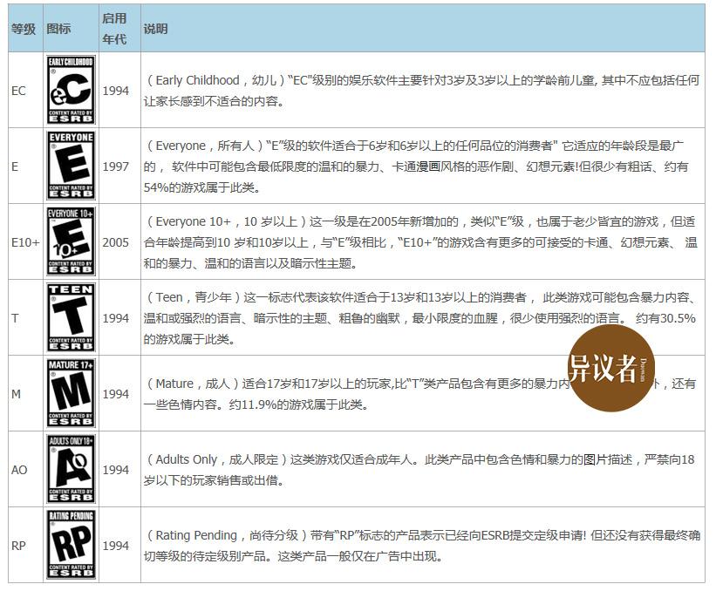This screenshot has width=716, height=591.
Task: Click the 等级 column header
Action: (25, 28)
